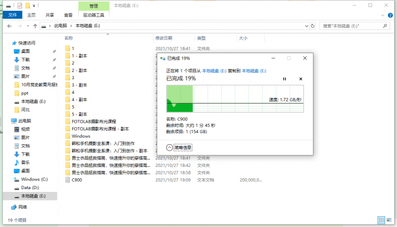Sort files by 修改日期 column header
397x227 pixels.
tap(163, 38)
